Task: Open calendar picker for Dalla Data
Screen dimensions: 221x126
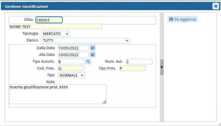Action: pyautogui.click(x=93, y=48)
